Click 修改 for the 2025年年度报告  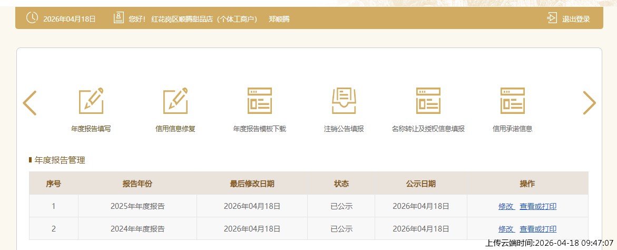pos(506,206)
